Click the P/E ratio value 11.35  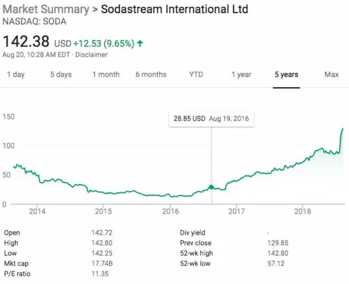pyautogui.click(x=99, y=273)
